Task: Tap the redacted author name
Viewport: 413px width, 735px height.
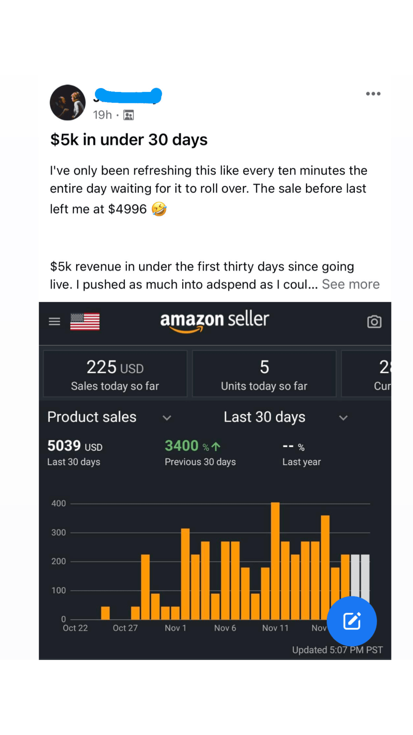Action: [128, 95]
